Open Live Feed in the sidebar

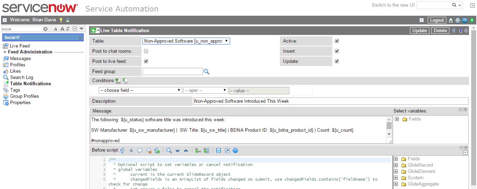click(x=20, y=46)
